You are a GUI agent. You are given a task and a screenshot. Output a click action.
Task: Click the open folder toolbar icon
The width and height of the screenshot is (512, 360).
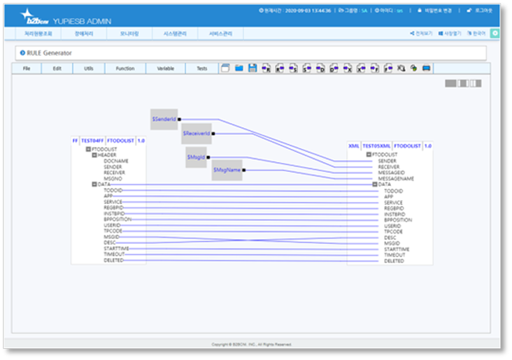tap(239, 69)
